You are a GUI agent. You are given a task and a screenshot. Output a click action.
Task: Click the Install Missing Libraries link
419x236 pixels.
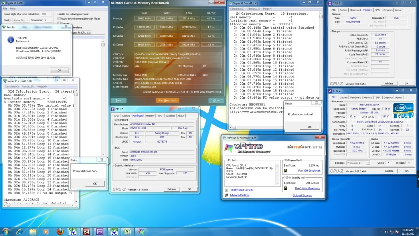click(x=241, y=190)
